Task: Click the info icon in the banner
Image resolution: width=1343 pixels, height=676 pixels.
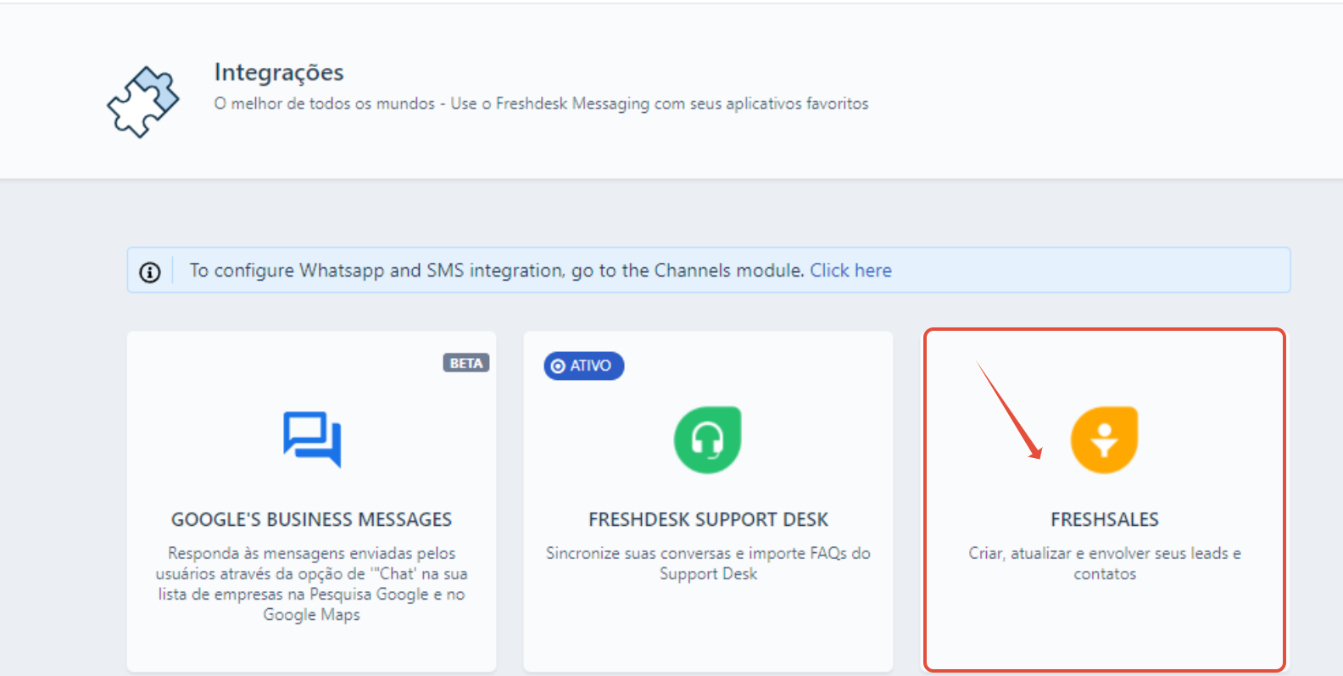Action: coord(150,272)
